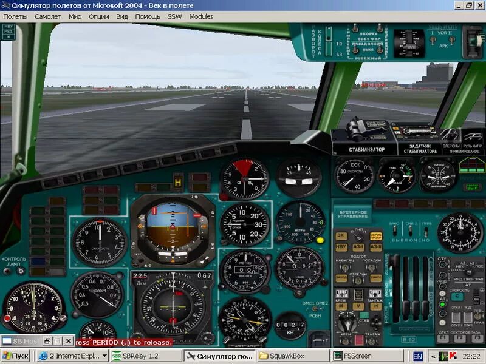Click the Г1 throttle sector disconnect button
The width and height of the screenshot is (486, 364).
(443, 339)
